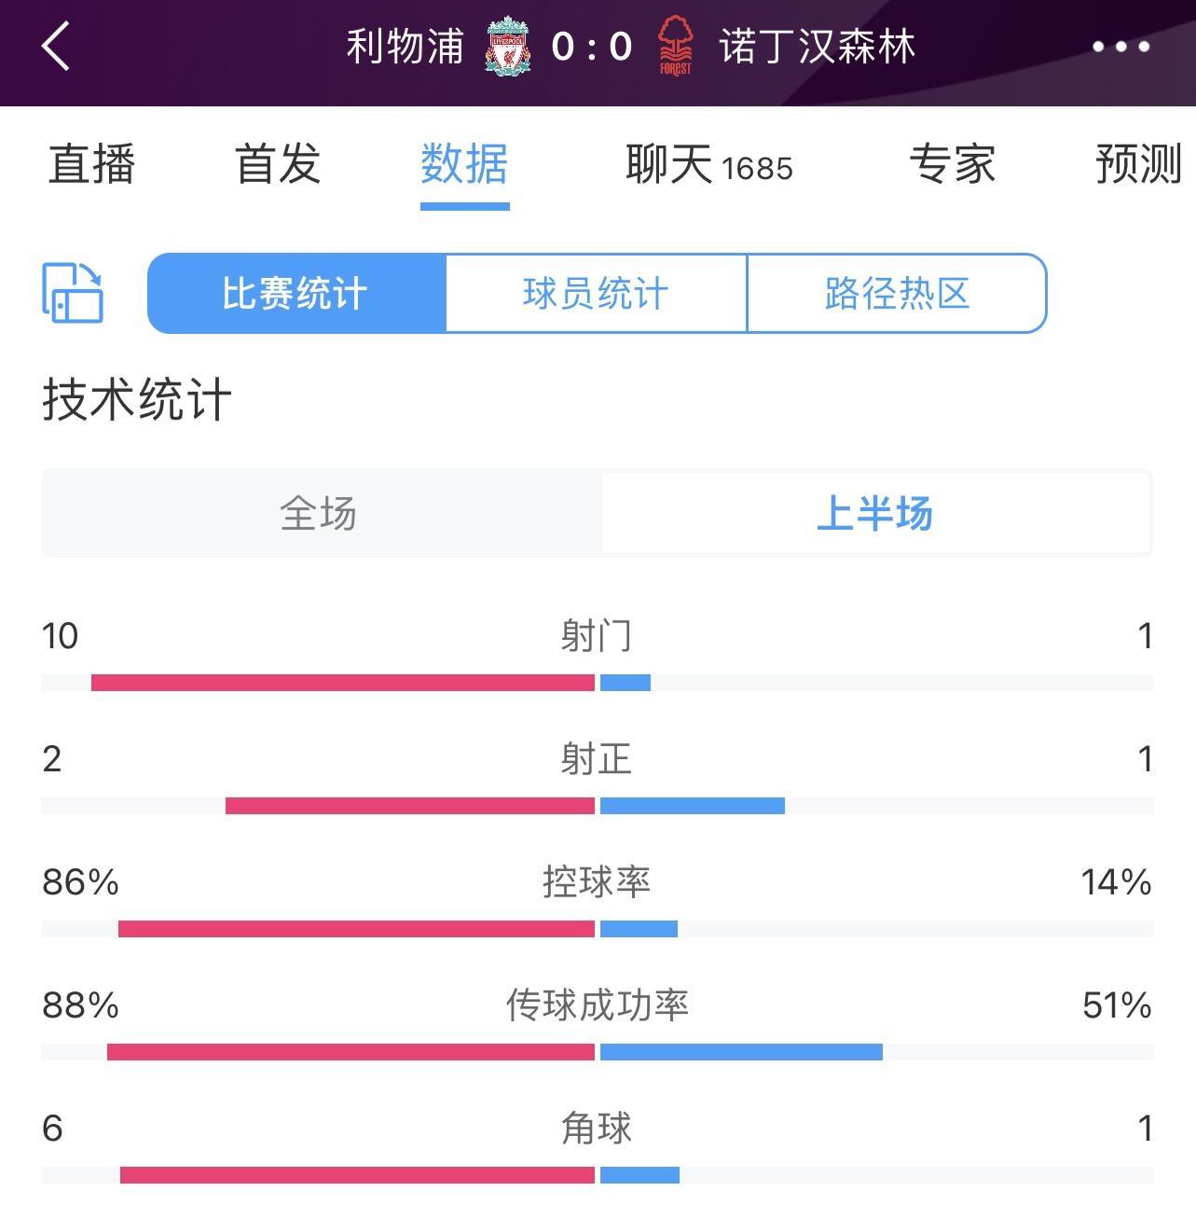Select 球员统计 player statistics
Screen dimensions: 1196x1205
597,293
